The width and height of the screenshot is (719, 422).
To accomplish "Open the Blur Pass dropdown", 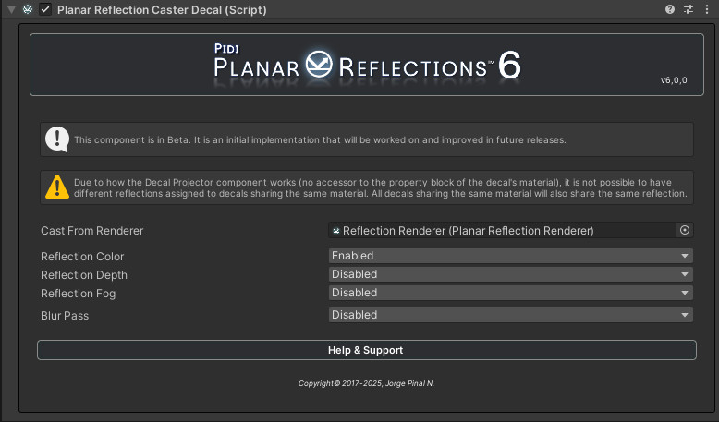I will [511, 315].
